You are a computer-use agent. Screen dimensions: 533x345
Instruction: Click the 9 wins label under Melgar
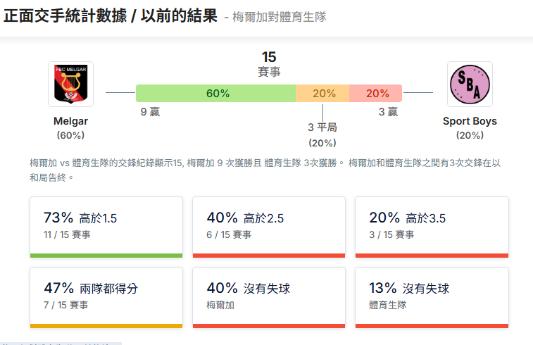(x=150, y=112)
